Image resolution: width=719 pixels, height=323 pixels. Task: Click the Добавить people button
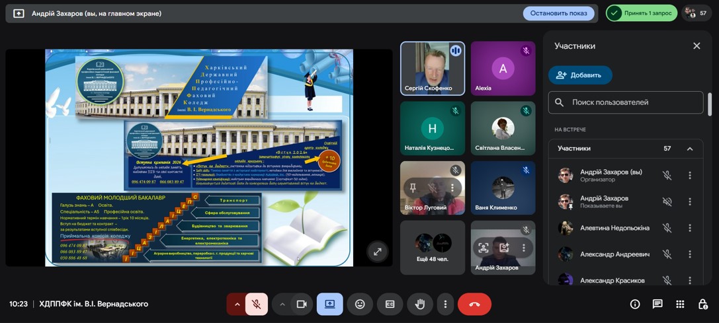click(x=580, y=75)
